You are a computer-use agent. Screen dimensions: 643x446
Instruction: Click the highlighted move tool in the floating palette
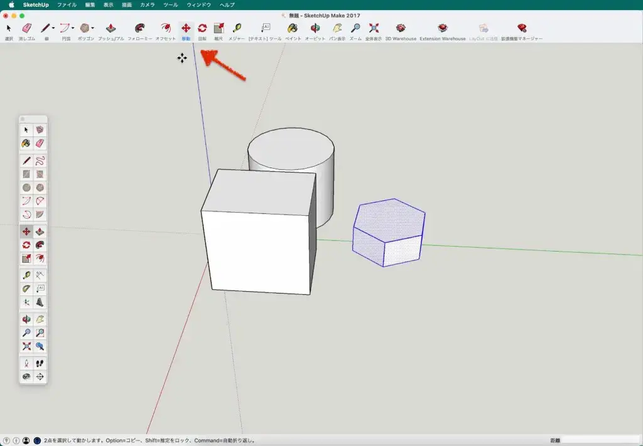point(26,232)
